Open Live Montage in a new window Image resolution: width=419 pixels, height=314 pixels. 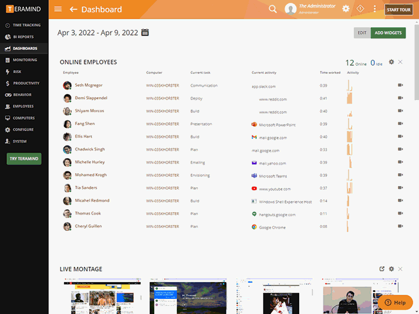click(x=382, y=269)
